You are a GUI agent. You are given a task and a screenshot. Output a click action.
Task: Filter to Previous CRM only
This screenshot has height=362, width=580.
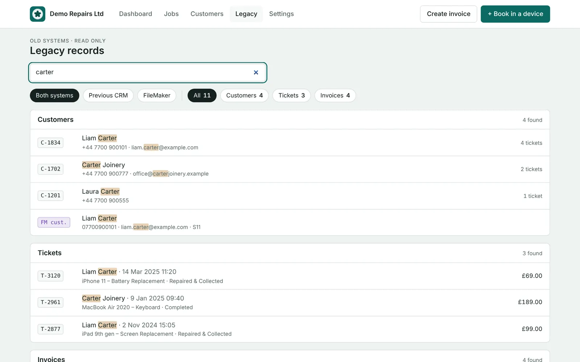[x=108, y=96]
